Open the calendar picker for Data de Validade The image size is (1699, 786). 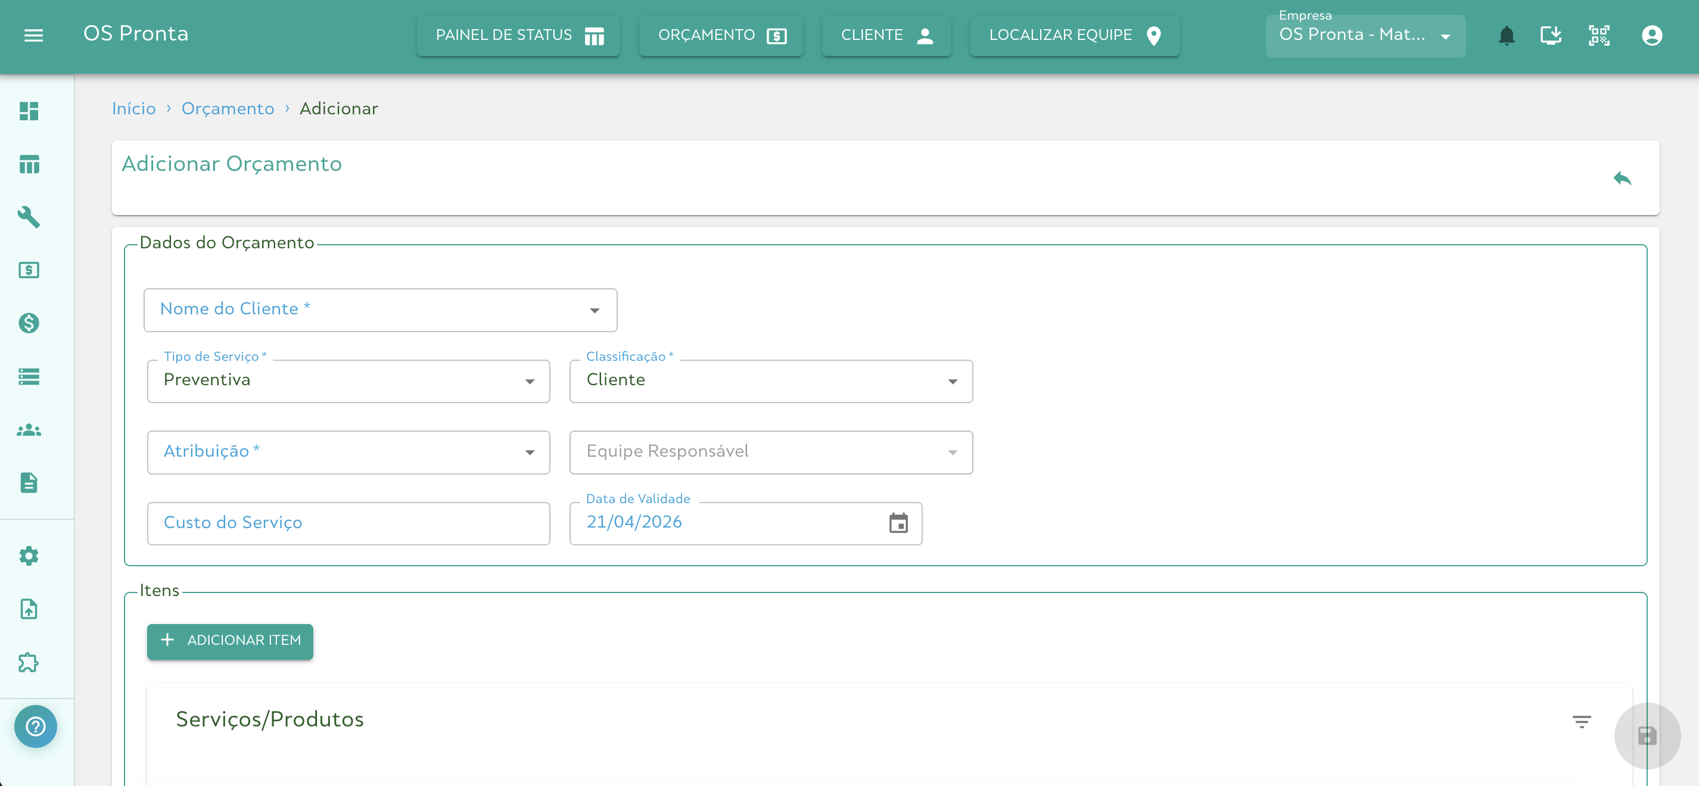(898, 523)
